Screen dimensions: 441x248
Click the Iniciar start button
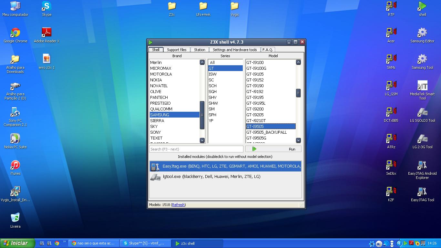pos(17,243)
